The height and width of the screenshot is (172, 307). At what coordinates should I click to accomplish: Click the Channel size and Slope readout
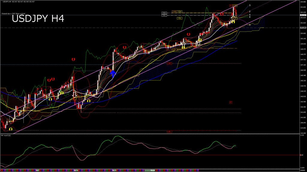point(13,14)
